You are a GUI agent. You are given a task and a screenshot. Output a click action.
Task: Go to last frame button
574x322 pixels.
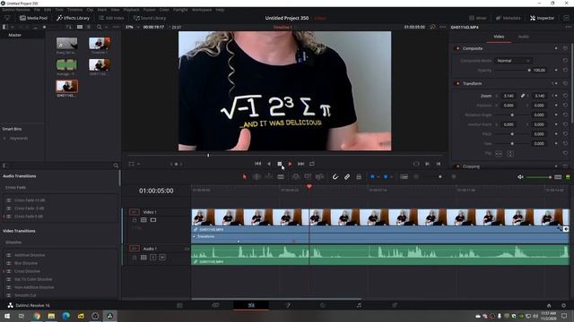pyautogui.click(x=301, y=164)
